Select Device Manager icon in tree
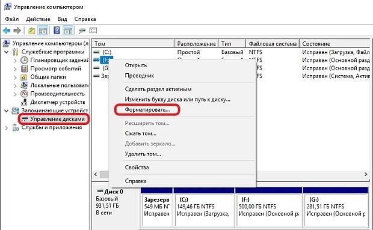 click(x=24, y=102)
